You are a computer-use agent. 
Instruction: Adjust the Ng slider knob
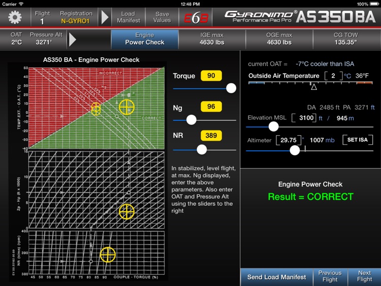click(191, 120)
